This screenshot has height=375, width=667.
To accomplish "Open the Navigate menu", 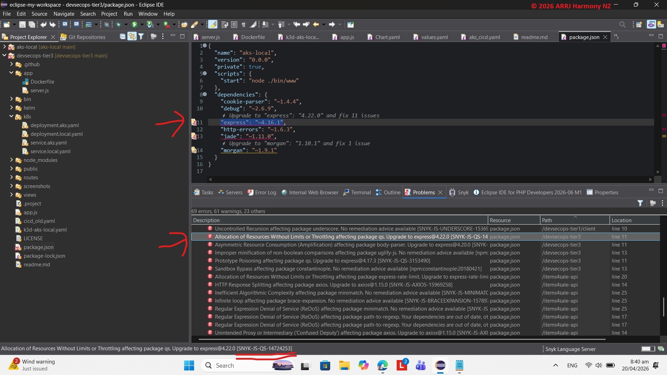I will coord(64,14).
